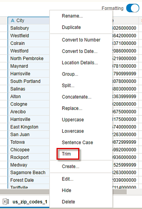Select Hide in the context menu
Screen dimensions: 142x209
click(x=66, y=190)
